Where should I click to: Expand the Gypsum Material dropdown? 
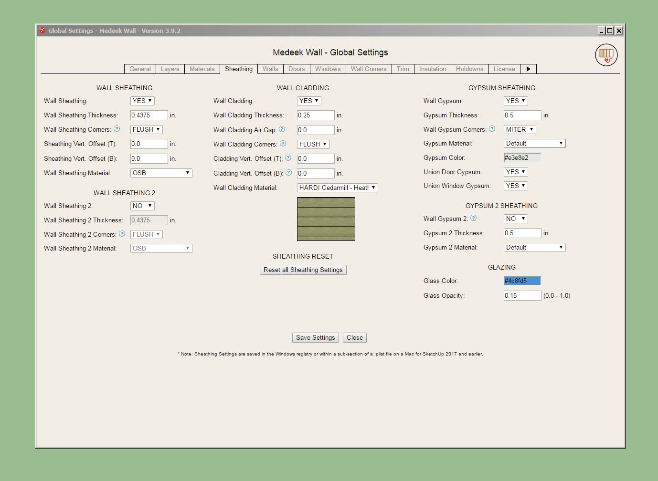pyautogui.click(x=534, y=143)
